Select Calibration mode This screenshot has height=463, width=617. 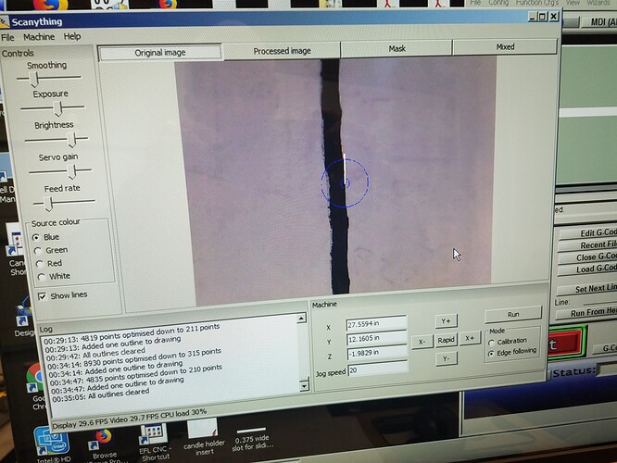click(492, 343)
